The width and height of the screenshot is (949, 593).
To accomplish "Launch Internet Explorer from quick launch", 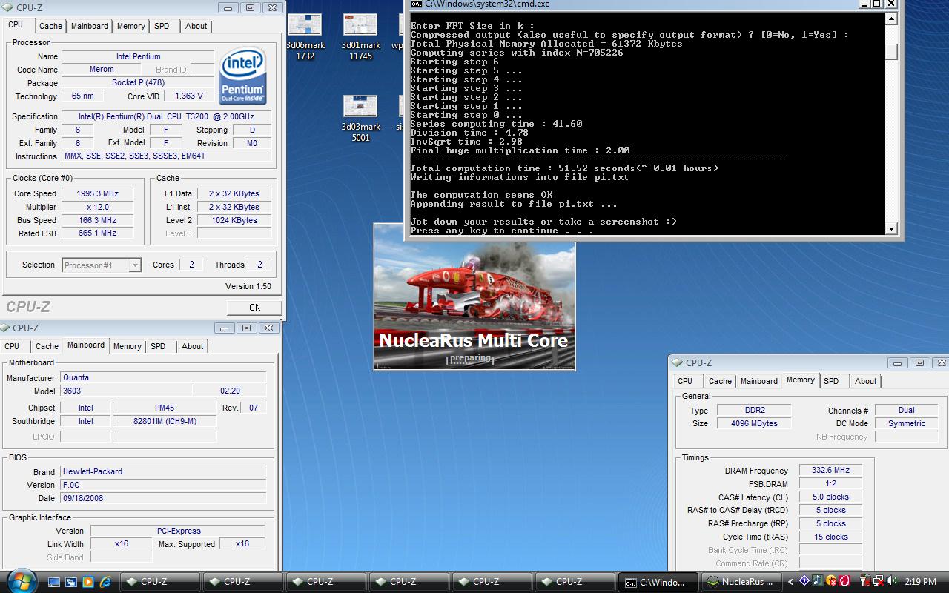I will [105, 582].
